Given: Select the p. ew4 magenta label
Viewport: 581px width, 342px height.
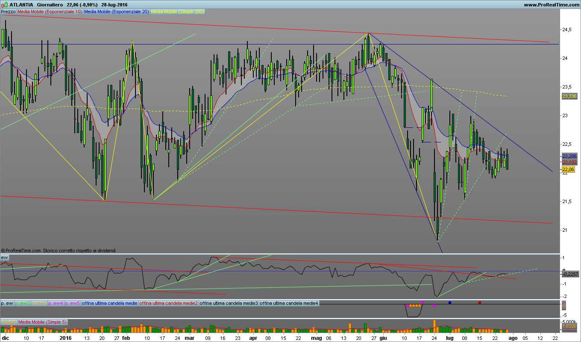Looking at the screenshot, I should point(56,303).
